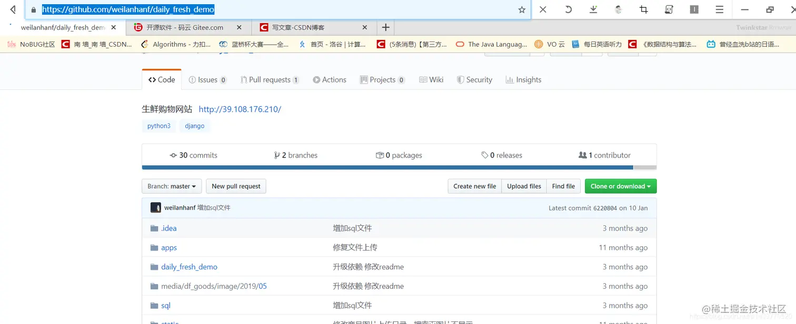
Task: Click the Find file button
Action: (x=563, y=186)
